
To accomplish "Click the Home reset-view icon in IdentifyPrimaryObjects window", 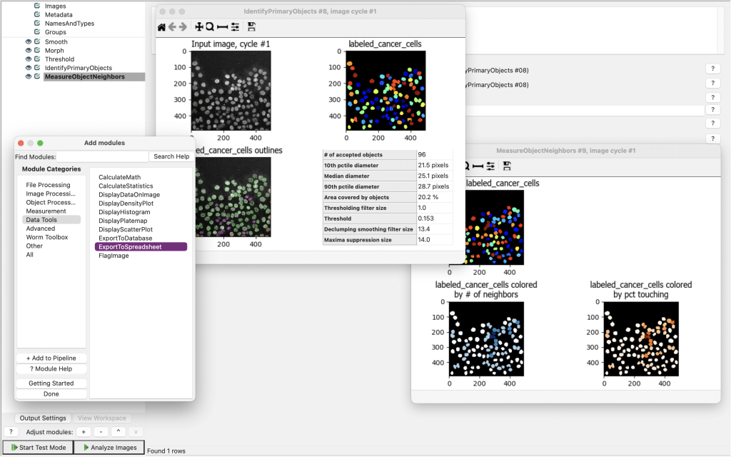I will (162, 27).
